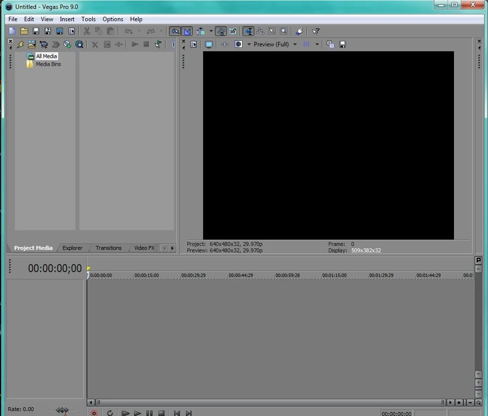This screenshot has height=416, width=488.
Task: Toggle Lock Envelopes to Events
Action: click(x=221, y=31)
